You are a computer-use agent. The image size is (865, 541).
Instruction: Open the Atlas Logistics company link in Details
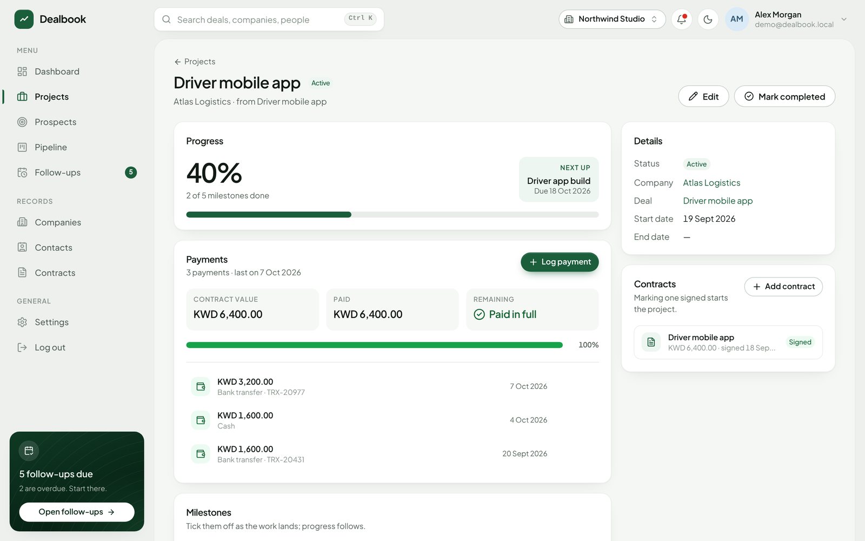711,183
